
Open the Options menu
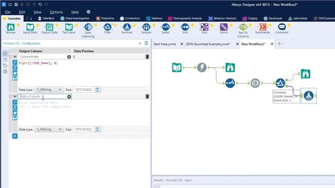[56, 12]
